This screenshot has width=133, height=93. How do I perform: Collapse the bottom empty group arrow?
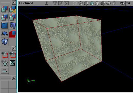point(14,78)
